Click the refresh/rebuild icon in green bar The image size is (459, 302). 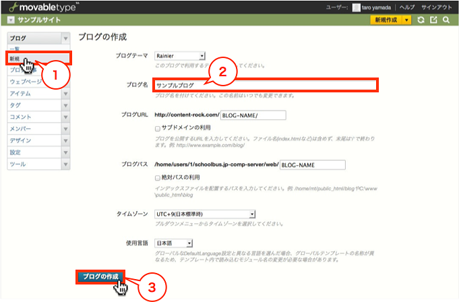(x=421, y=20)
